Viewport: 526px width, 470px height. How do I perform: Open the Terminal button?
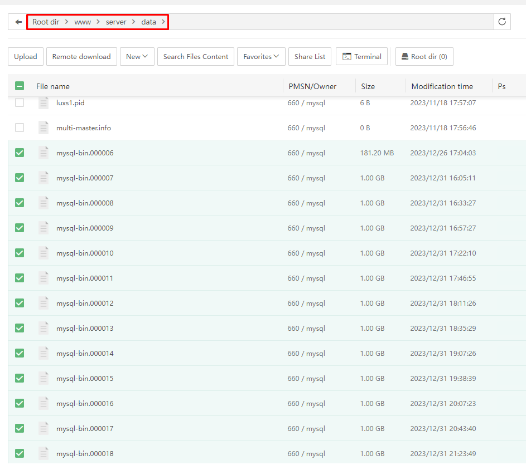361,56
